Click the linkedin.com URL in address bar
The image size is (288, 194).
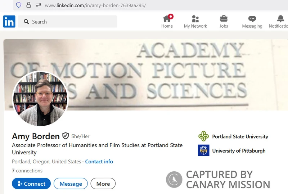95,5
